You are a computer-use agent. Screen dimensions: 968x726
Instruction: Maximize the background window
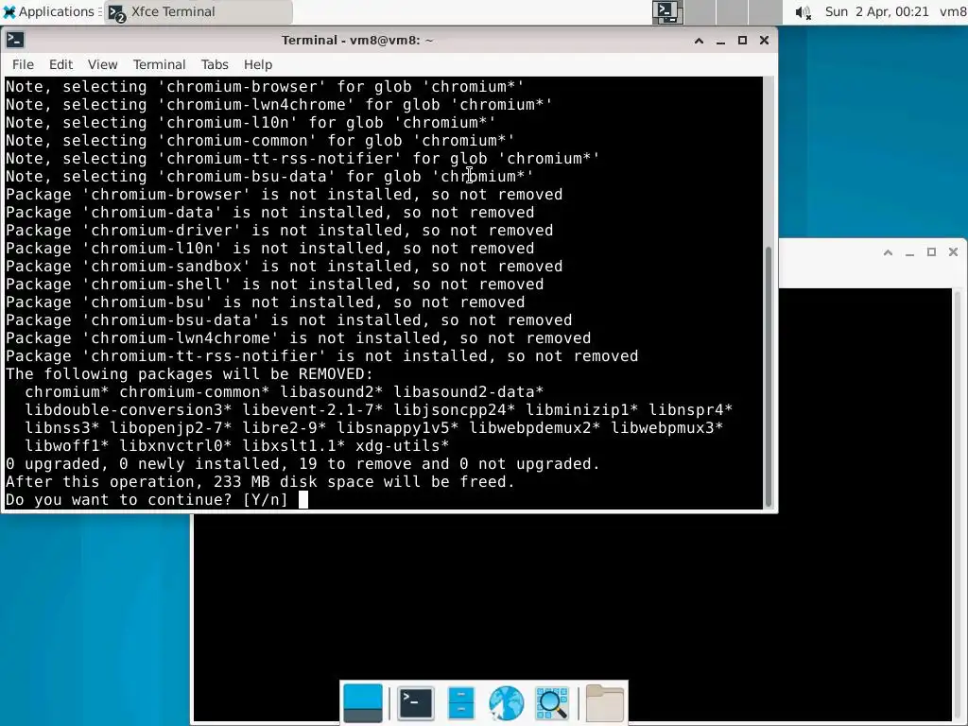point(931,252)
